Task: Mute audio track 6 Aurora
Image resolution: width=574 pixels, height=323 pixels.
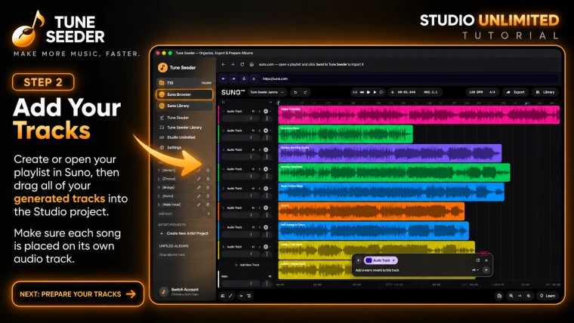Action: pyautogui.click(x=253, y=208)
